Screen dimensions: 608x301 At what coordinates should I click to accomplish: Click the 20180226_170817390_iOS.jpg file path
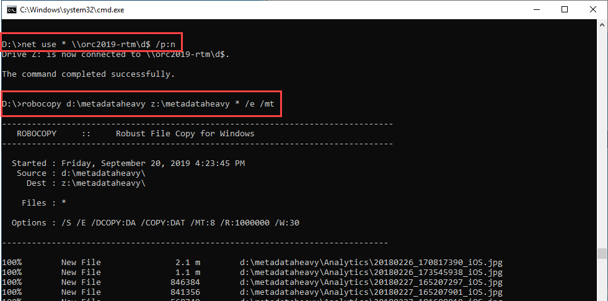pyautogui.click(x=371, y=263)
